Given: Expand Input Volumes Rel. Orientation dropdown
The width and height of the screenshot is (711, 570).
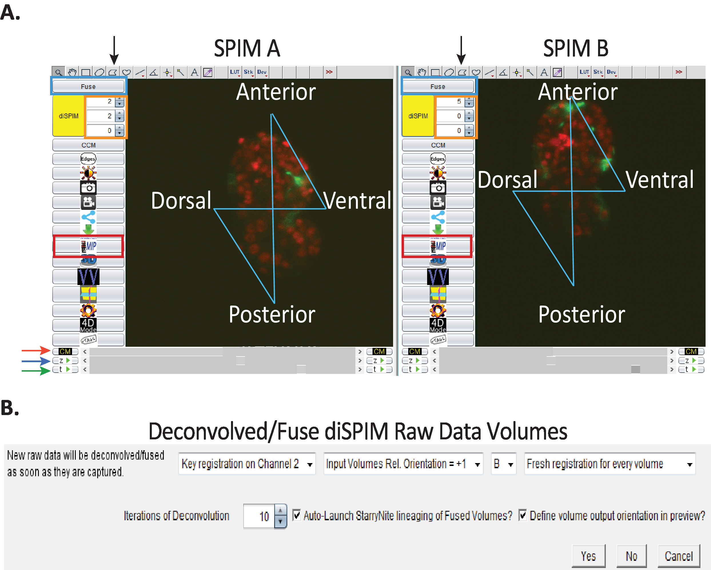Looking at the screenshot, I should [403, 464].
